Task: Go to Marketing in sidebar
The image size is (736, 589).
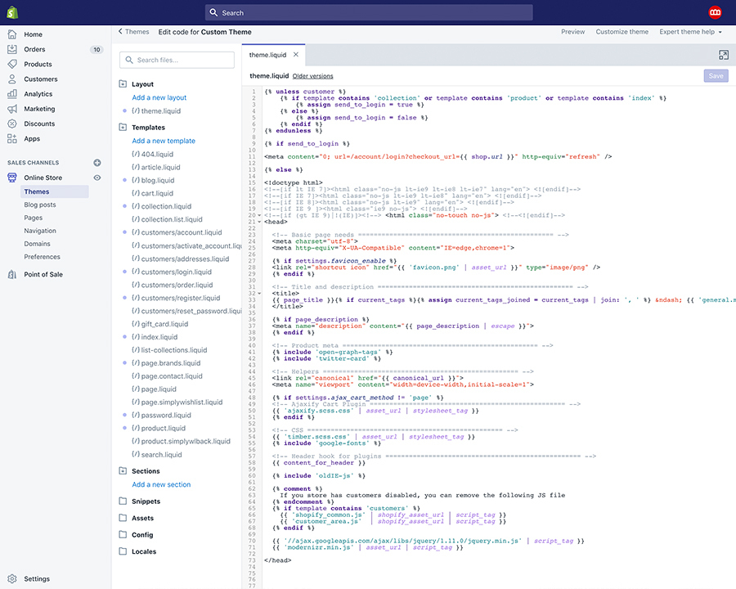Action: pyautogui.click(x=39, y=109)
